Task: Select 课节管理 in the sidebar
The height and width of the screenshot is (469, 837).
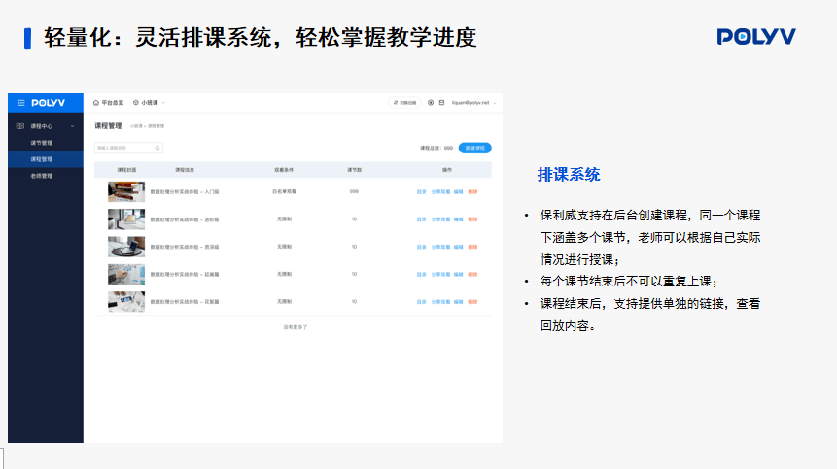Action: tap(42, 143)
